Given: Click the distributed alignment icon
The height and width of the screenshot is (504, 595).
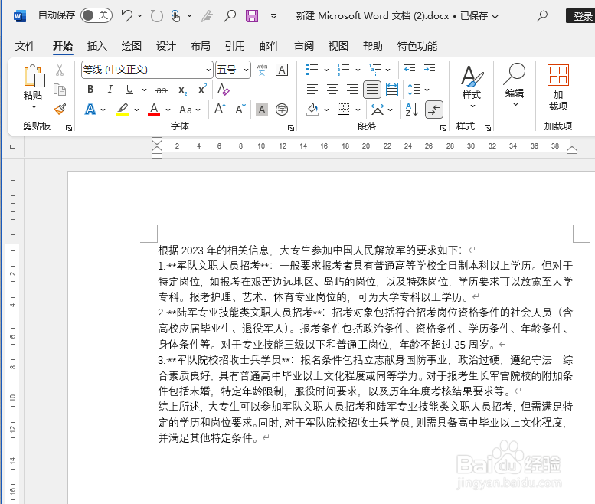Looking at the screenshot, I should [392, 90].
